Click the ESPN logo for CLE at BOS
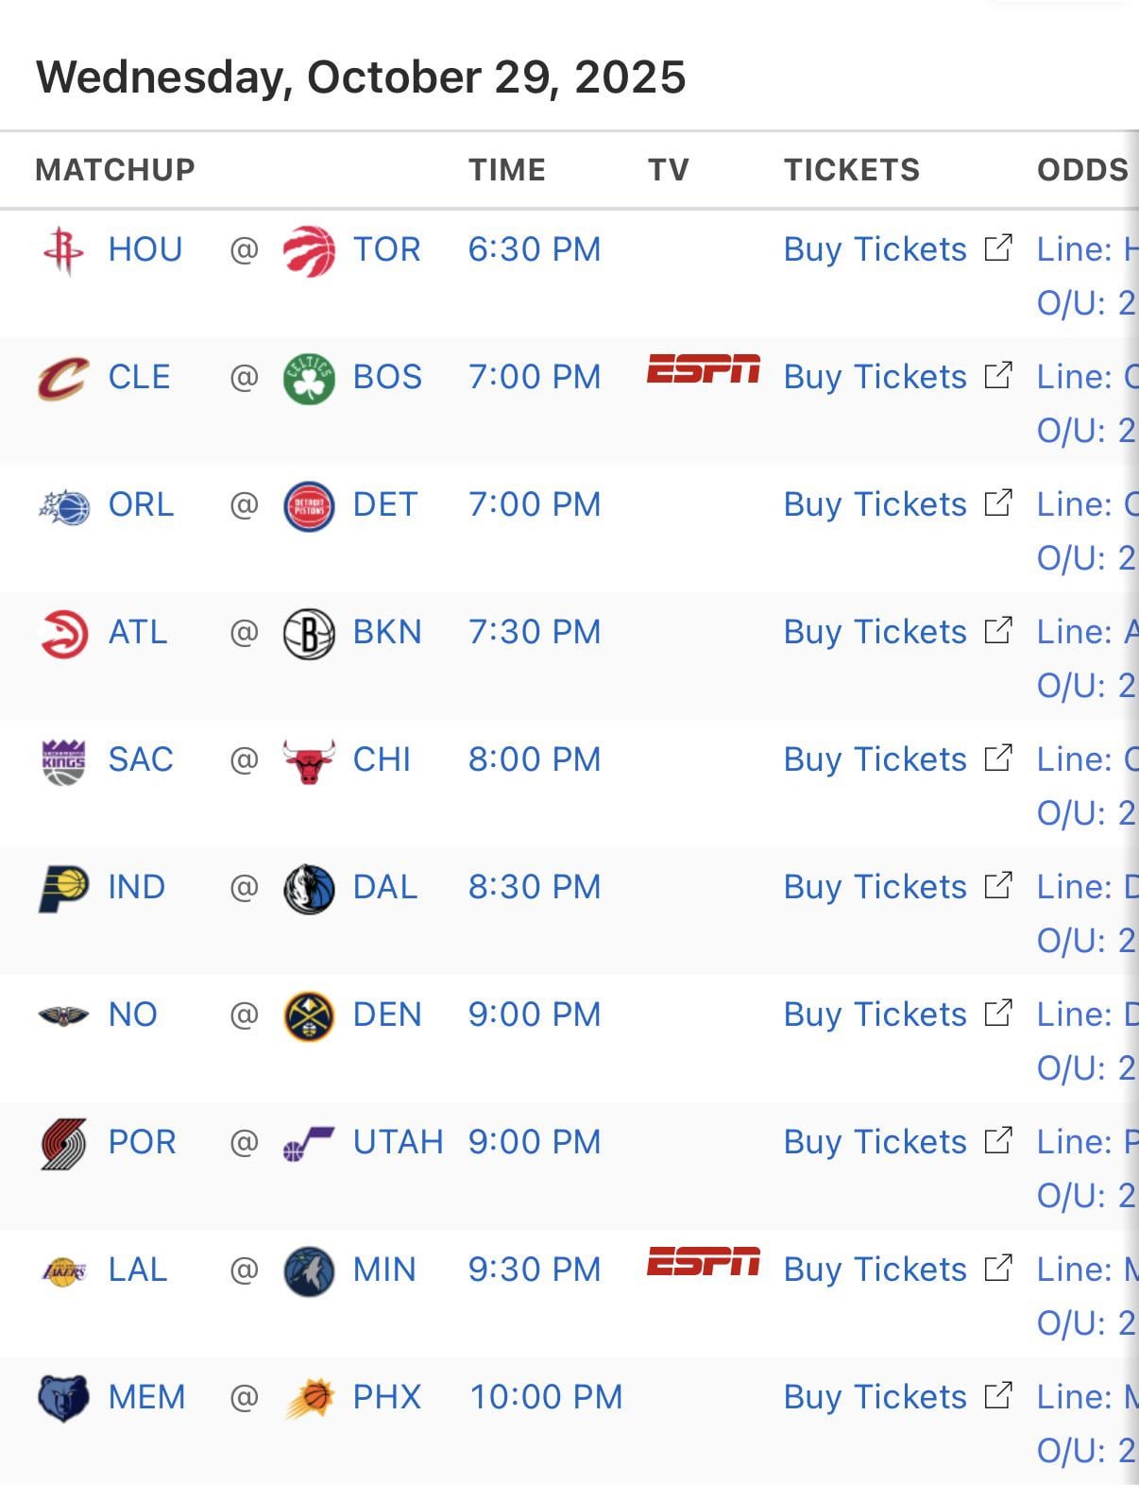The image size is (1139, 1500). coord(703,369)
